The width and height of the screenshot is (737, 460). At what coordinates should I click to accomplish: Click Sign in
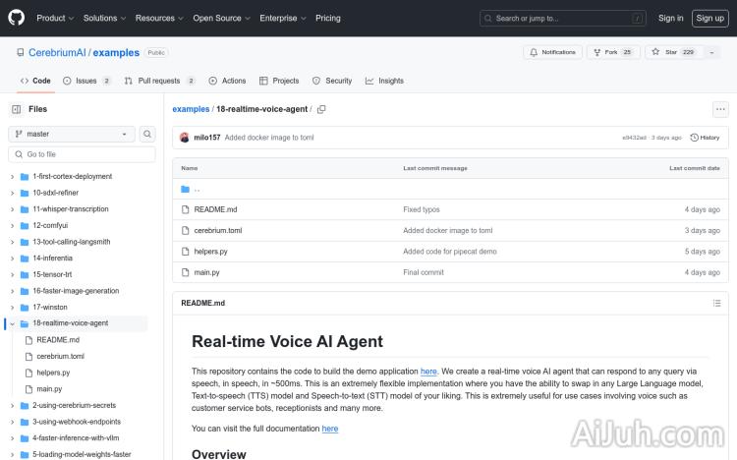[x=671, y=18]
